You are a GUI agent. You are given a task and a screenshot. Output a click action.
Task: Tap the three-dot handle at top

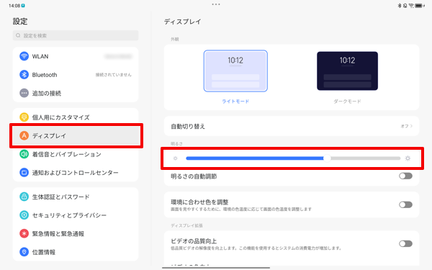216,4
